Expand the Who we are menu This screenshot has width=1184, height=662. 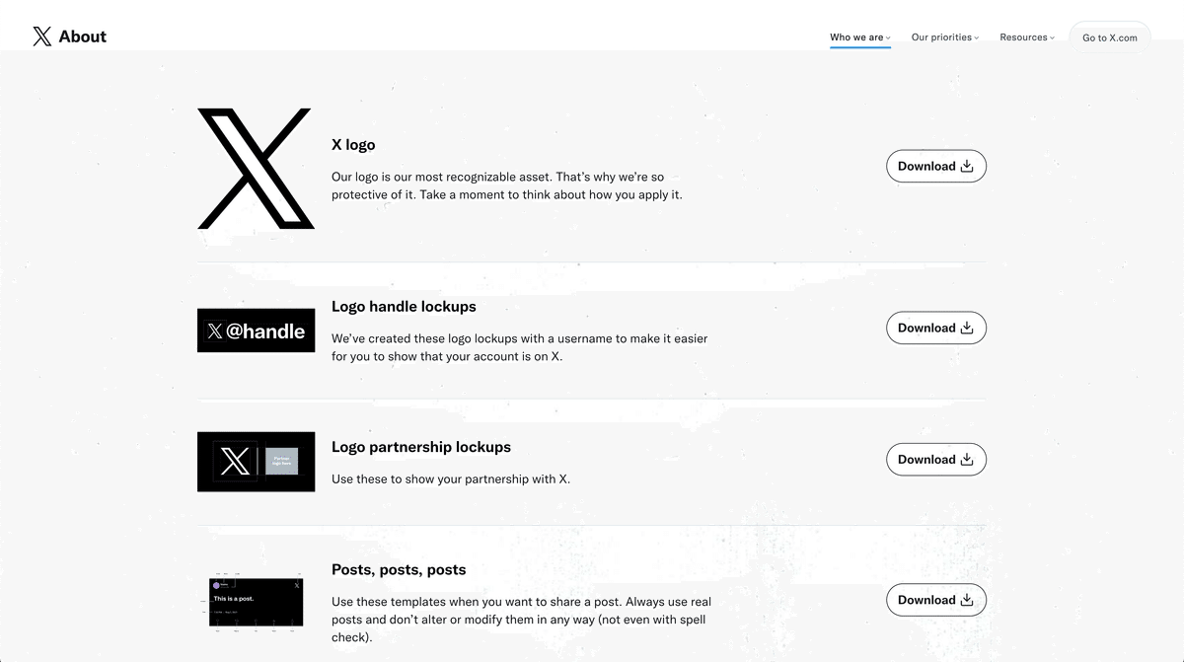(x=856, y=37)
